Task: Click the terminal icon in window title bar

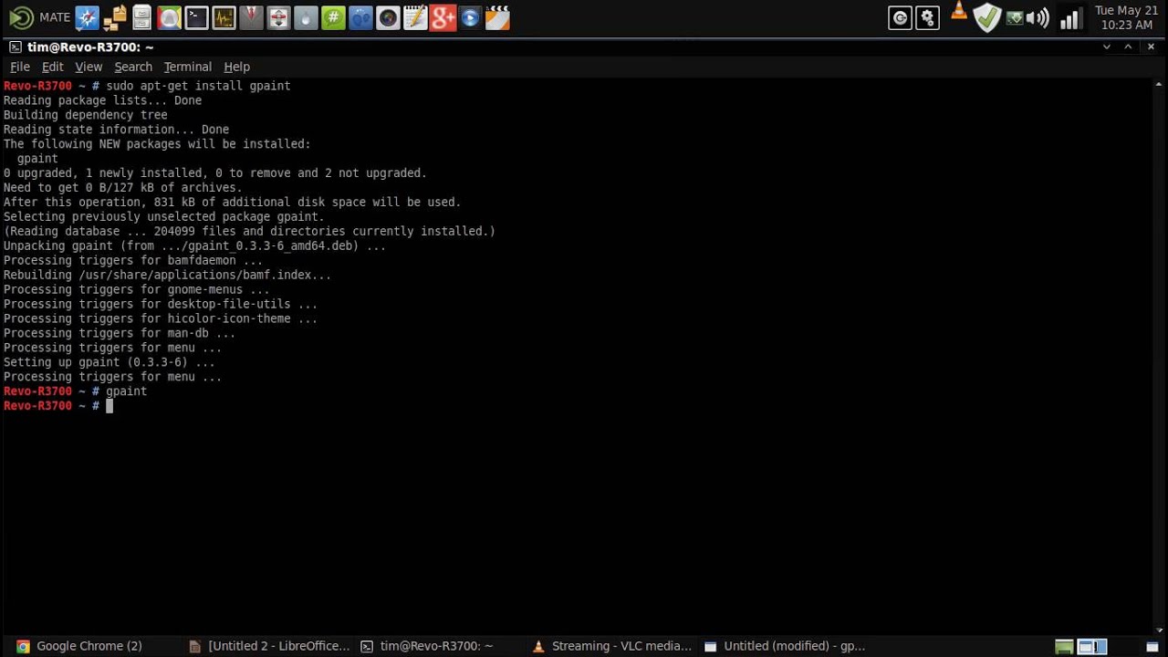Action: (16, 47)
